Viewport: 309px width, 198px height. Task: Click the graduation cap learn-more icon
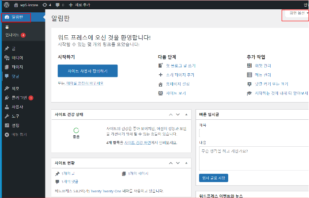(249, 93)
